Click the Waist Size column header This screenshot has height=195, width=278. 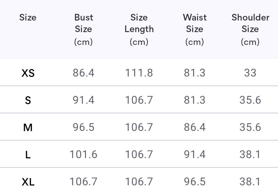(195, 29)
